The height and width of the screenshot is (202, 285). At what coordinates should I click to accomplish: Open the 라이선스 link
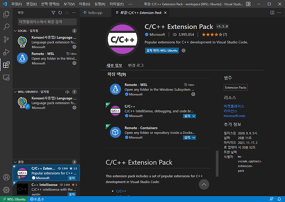coord(230,111)
